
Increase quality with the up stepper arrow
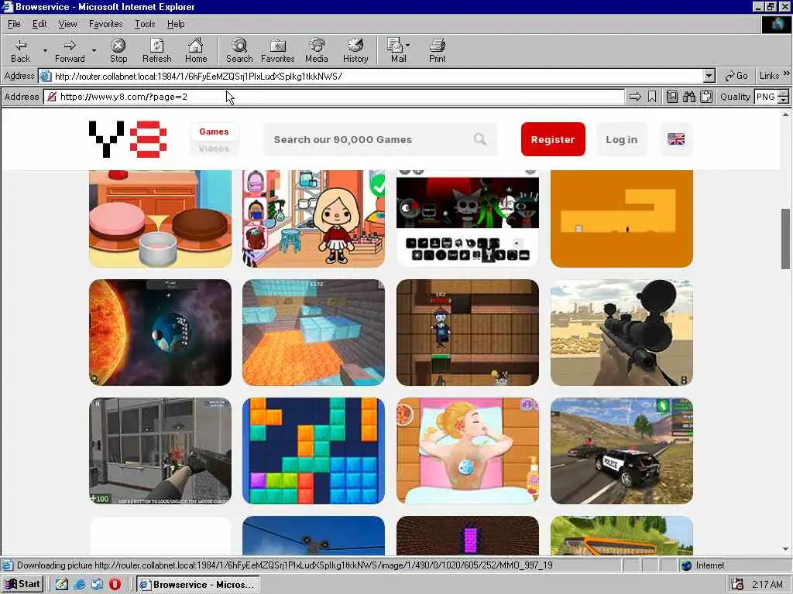coord(784,93)
